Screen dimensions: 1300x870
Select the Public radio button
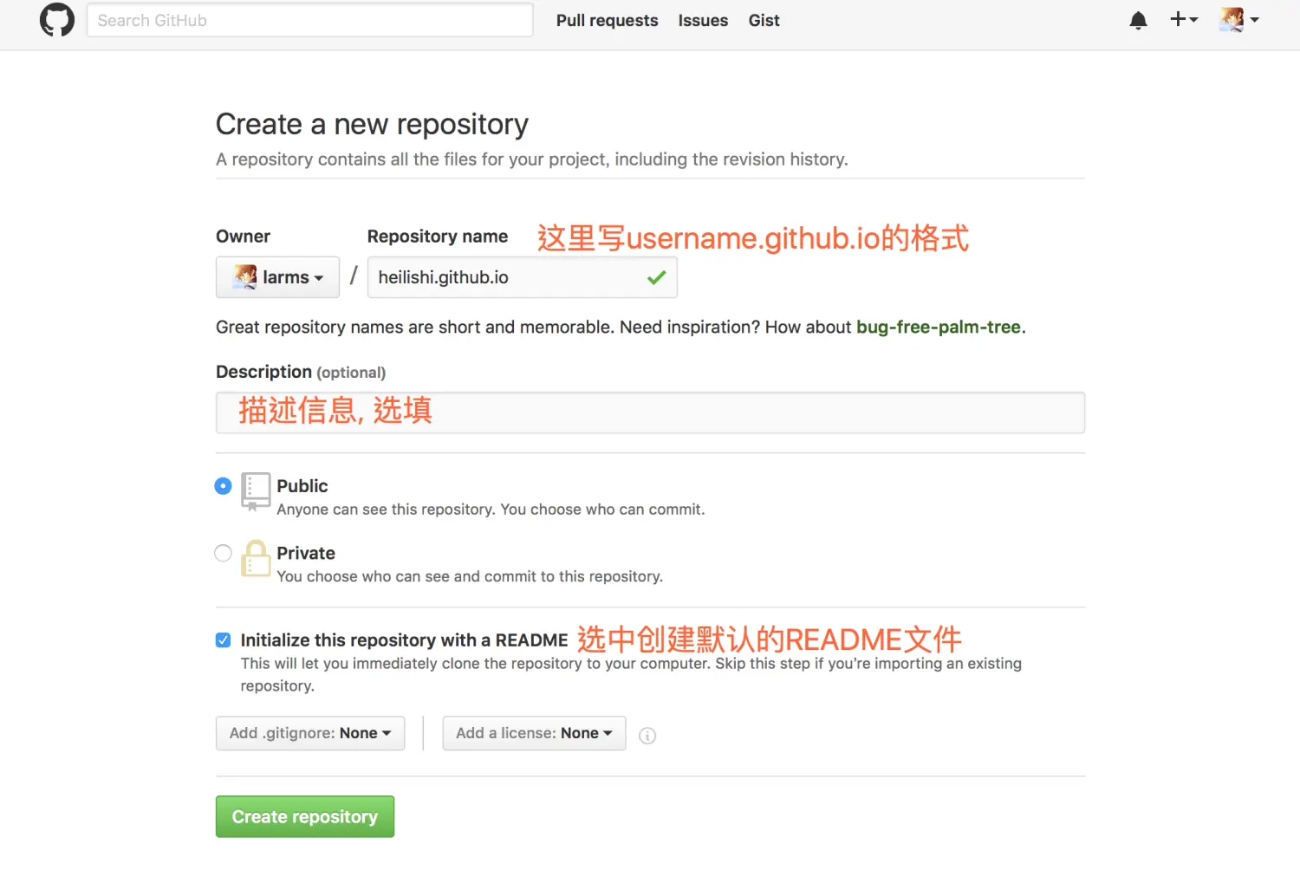pos(223,486)
